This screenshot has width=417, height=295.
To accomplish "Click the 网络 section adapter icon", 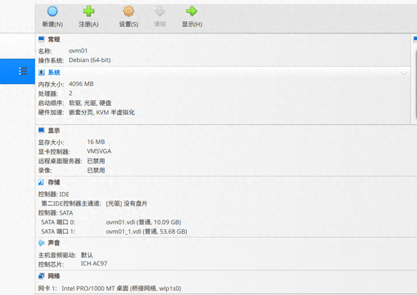I will click(42, 276).
